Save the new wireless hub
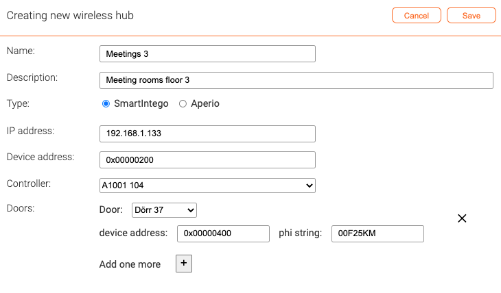The height and width of the screenshot is (293, 501). 471,15
